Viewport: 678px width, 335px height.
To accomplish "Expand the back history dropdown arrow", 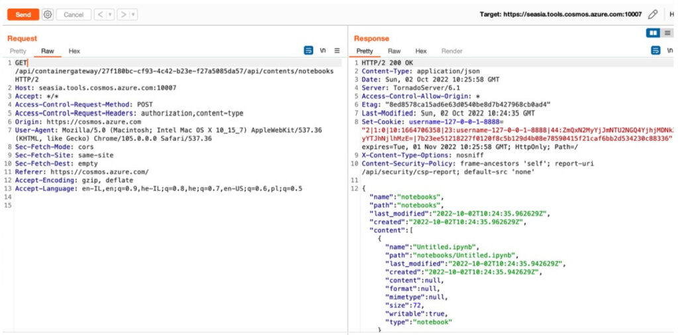I will 109,15.
